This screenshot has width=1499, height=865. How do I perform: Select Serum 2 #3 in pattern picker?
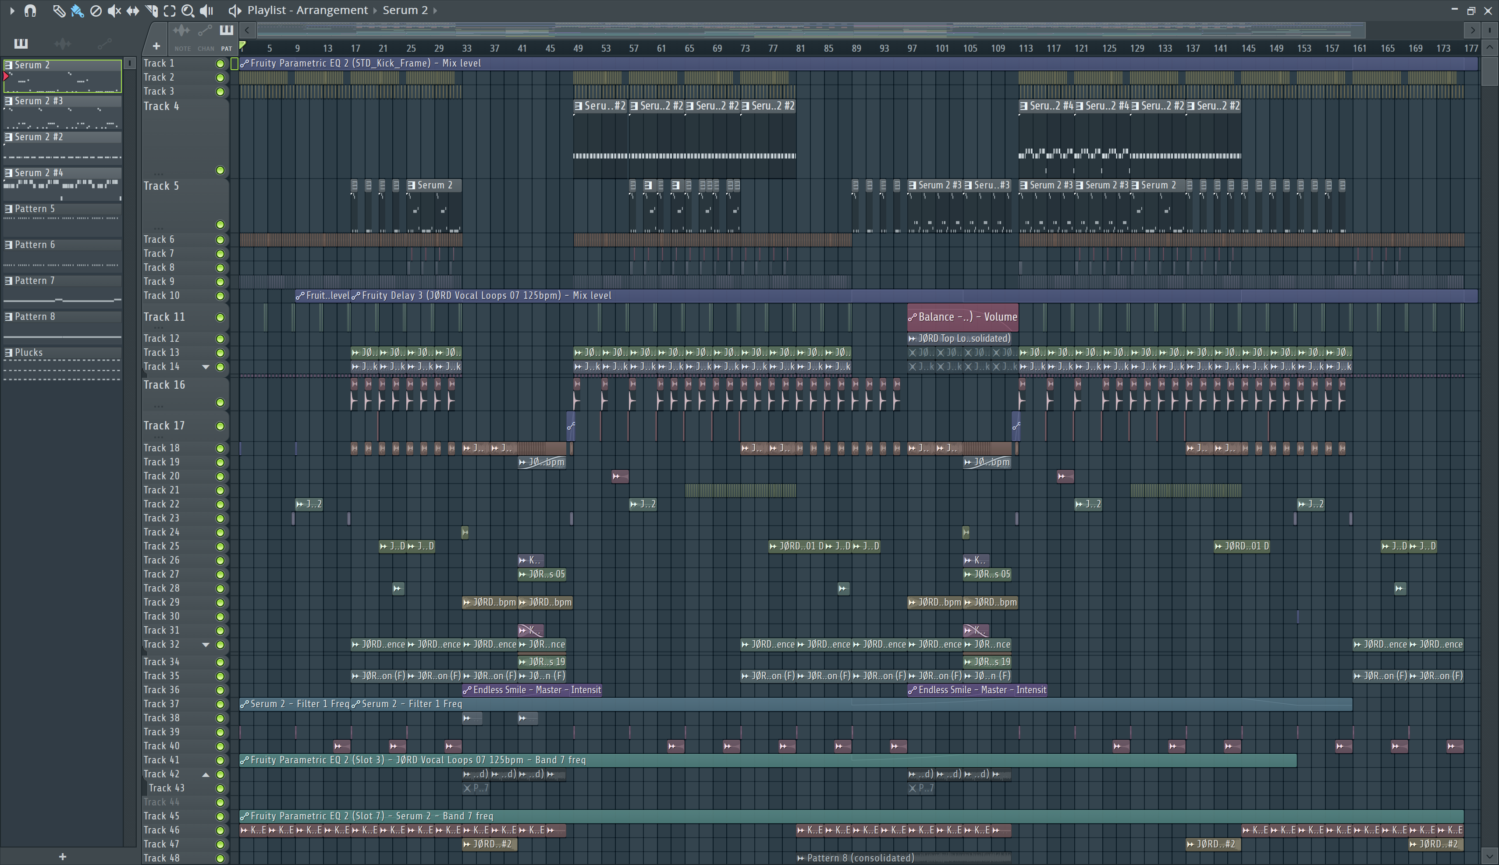62,112
